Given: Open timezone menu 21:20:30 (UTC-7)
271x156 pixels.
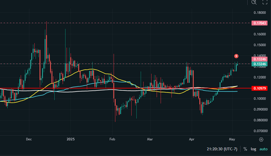Looking at the screenshot, I should coord(222,149).
